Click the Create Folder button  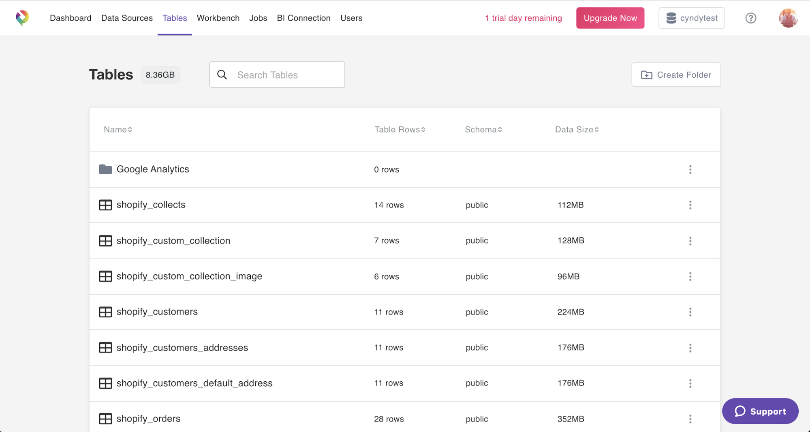(676, 75)
